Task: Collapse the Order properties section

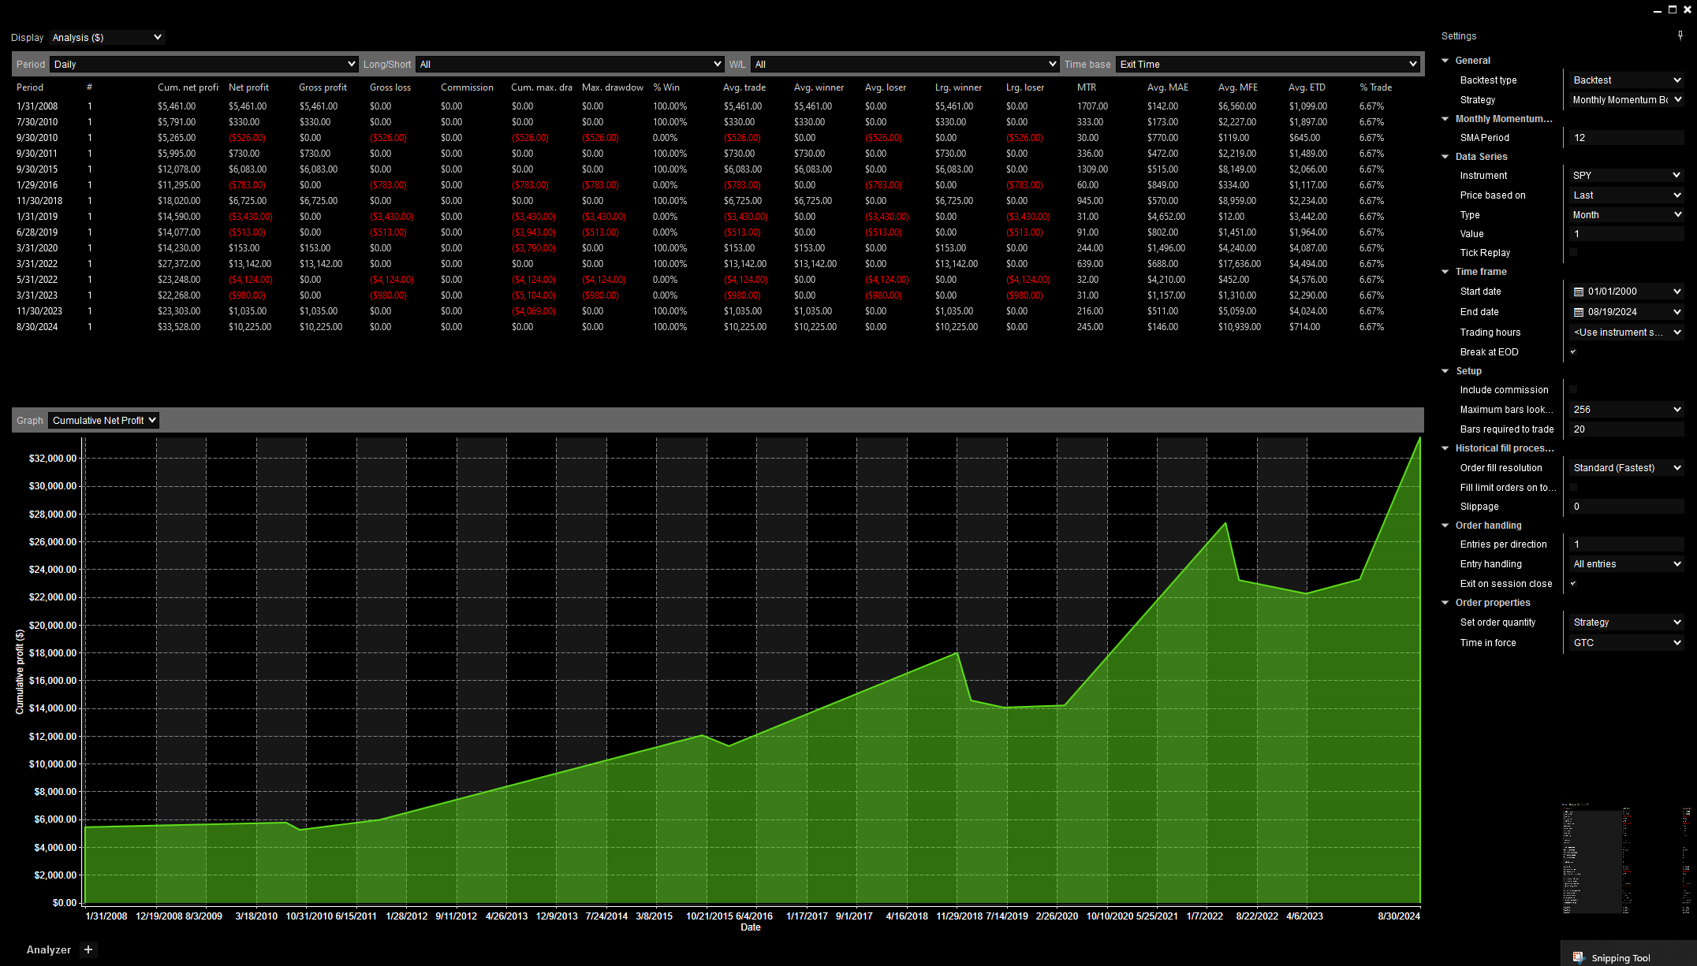Action: pos(1445,603)
